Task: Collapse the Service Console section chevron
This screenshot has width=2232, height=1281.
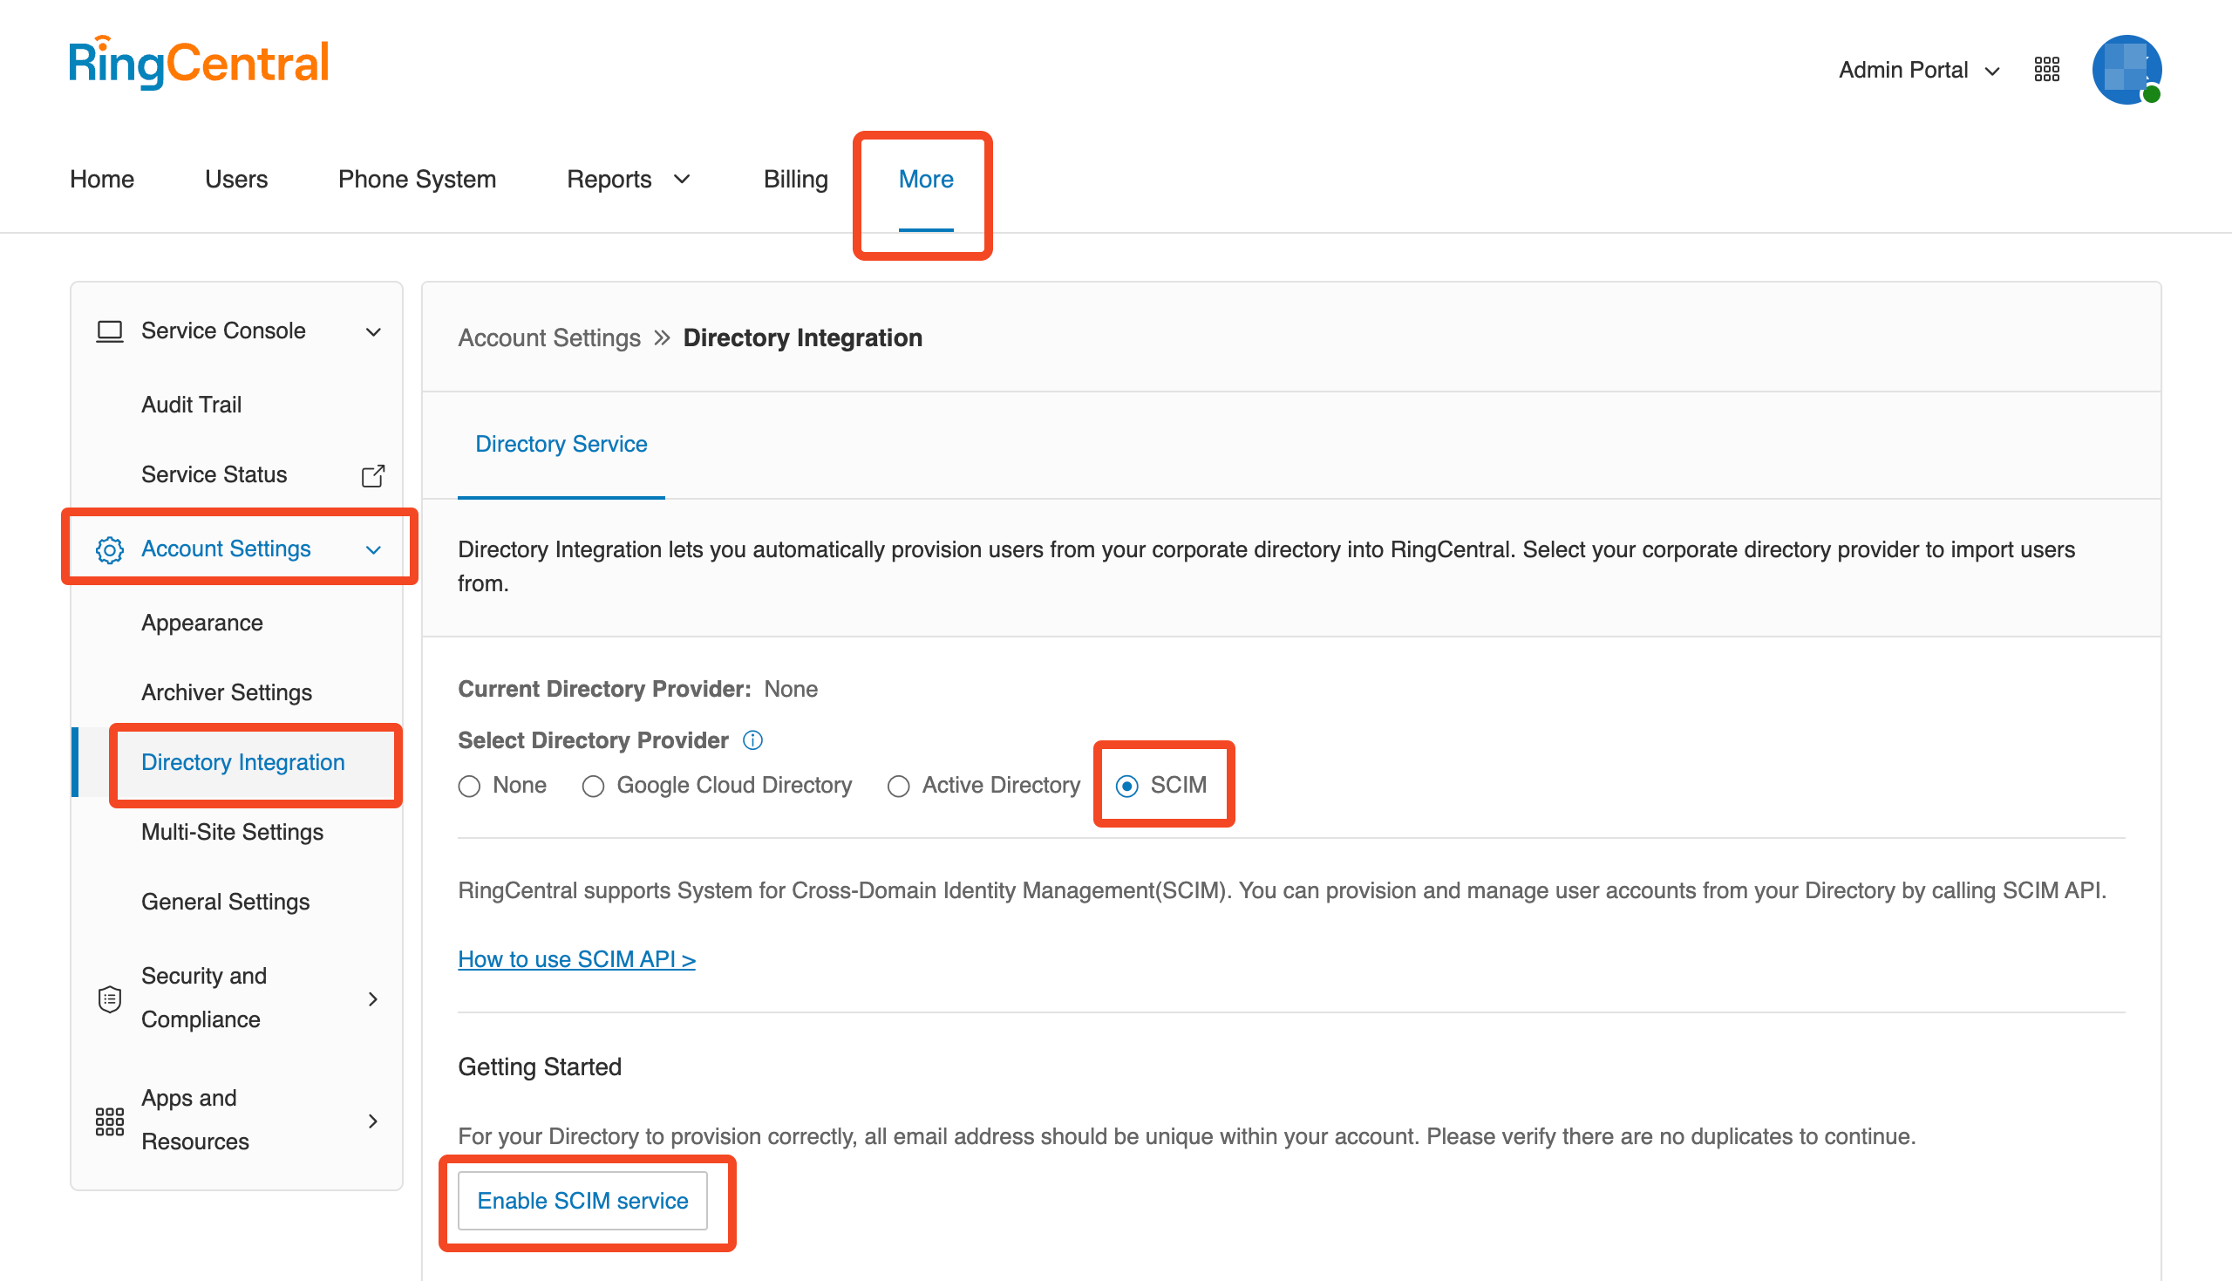Action: click(x=373, y=332)
